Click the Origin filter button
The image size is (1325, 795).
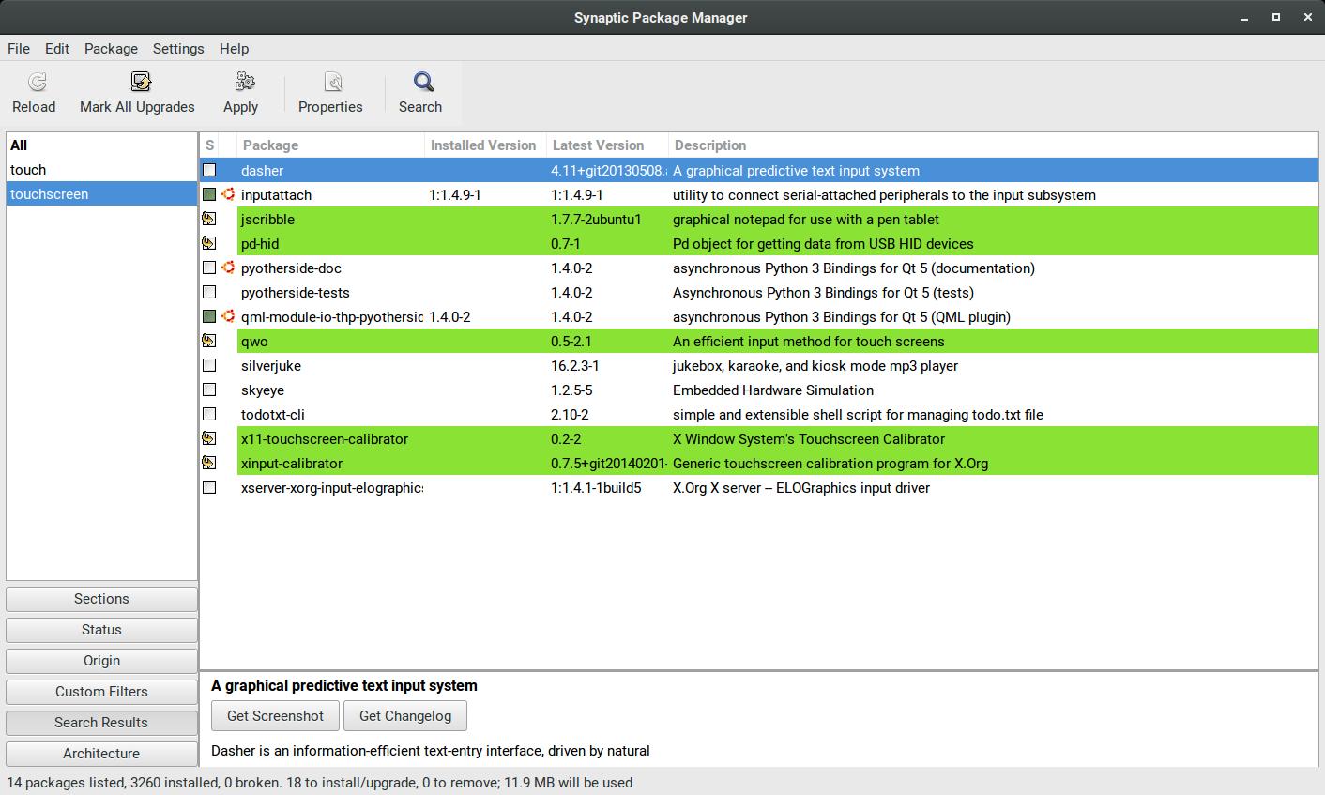click(101, 661)
